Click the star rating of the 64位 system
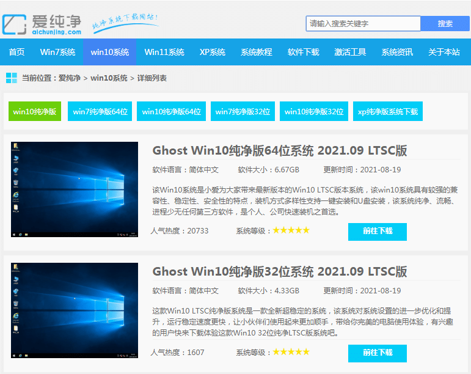The width and height of the screenshot is (471, 374). click(291, 230)
